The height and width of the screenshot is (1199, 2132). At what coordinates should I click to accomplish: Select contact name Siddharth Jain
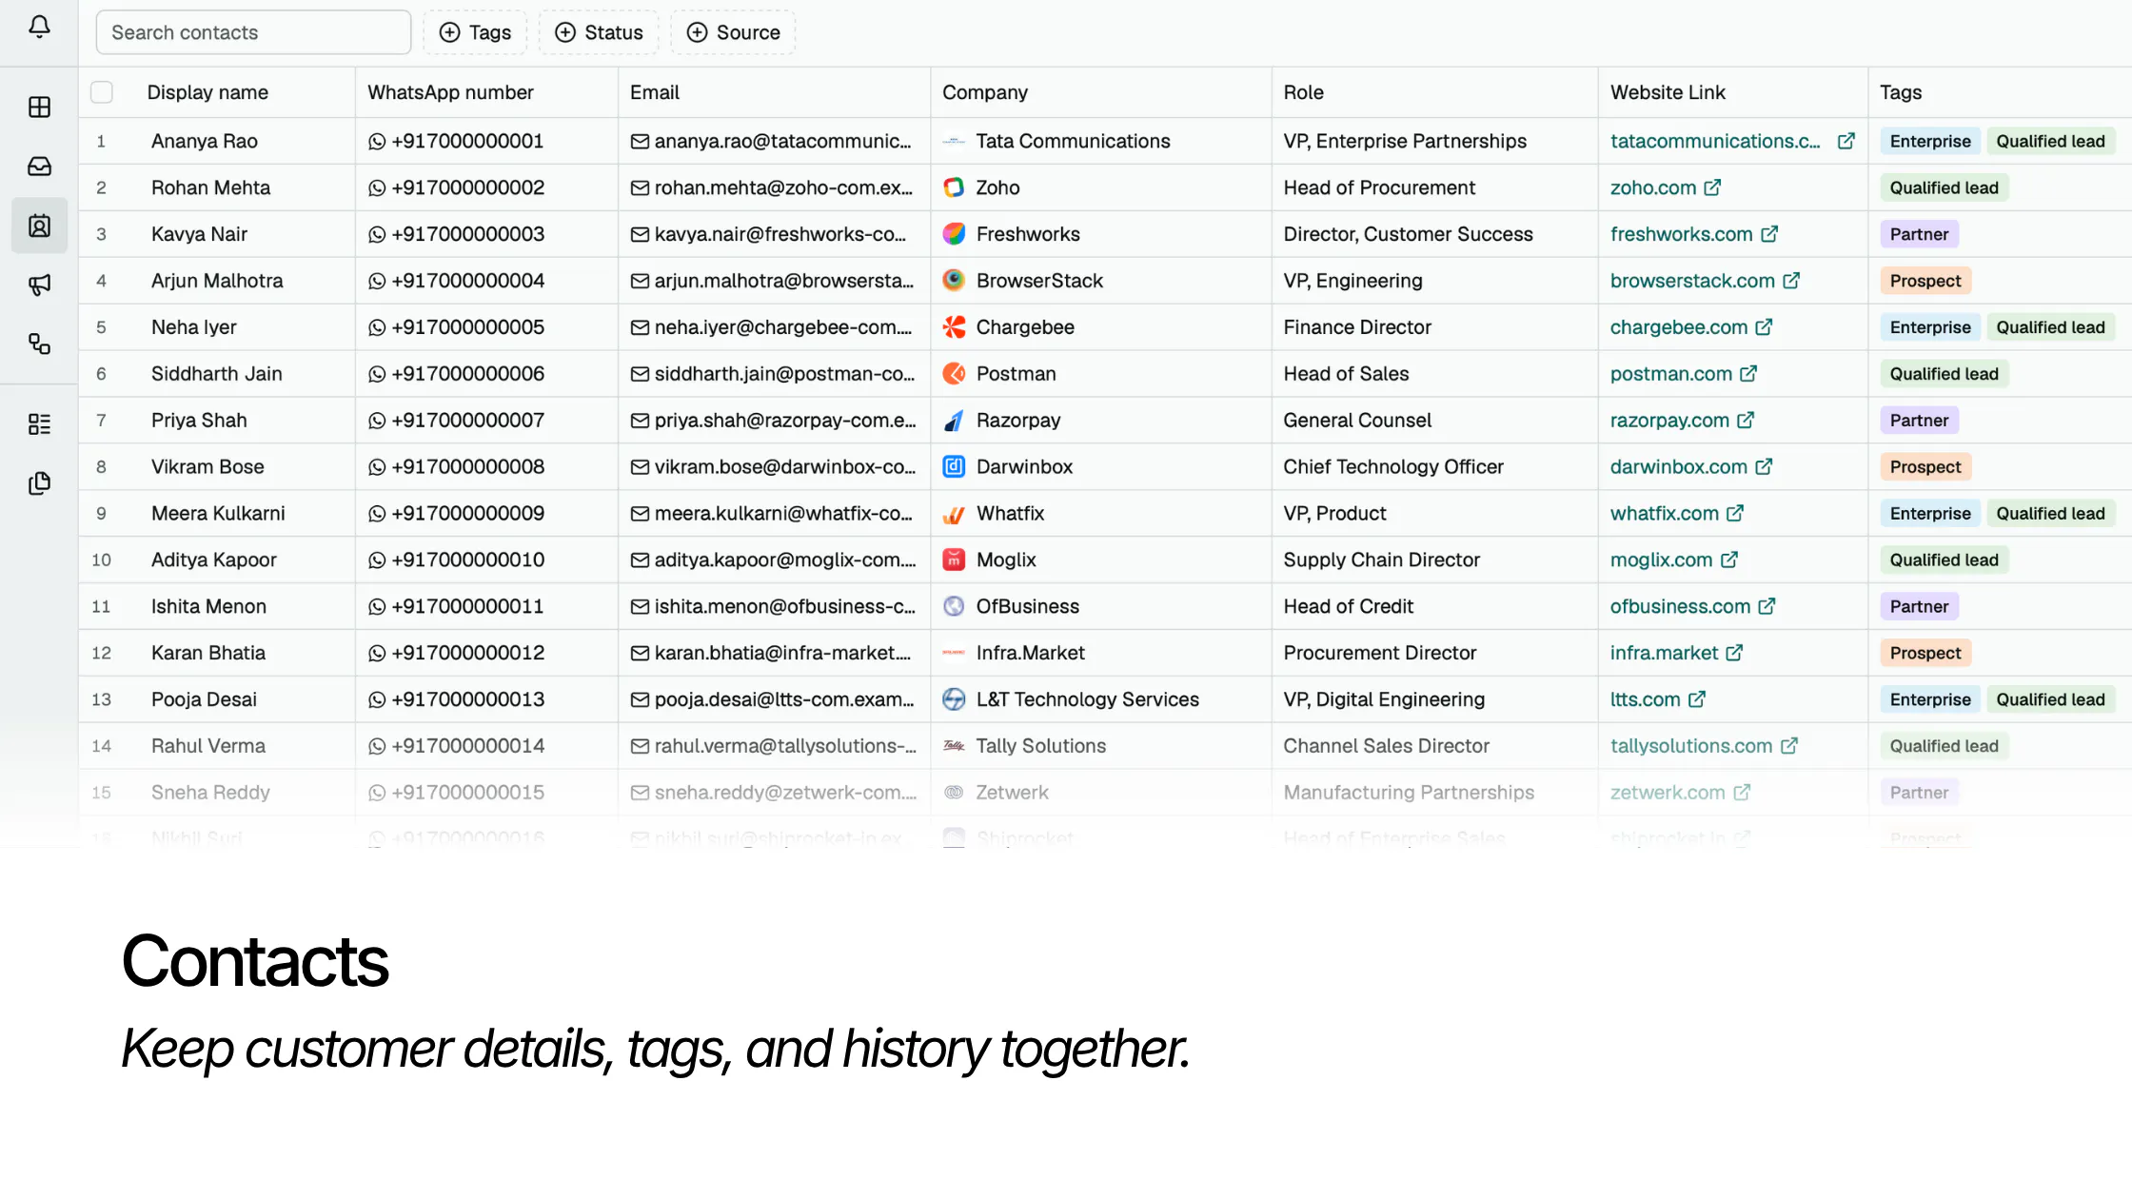click(217, 374)
